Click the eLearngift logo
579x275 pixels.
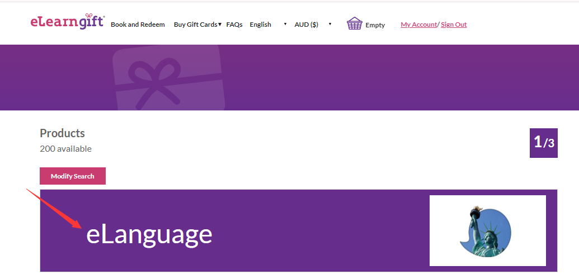(x=68, y=21)
